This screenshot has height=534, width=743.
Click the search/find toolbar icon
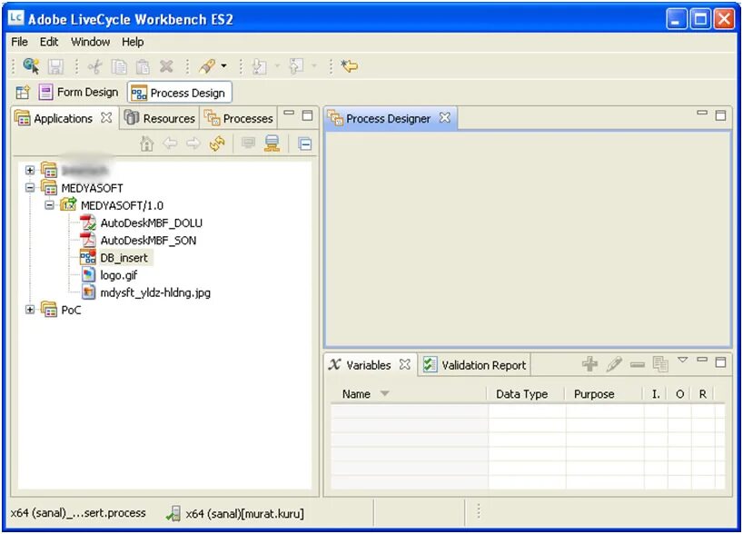[31, 66]
